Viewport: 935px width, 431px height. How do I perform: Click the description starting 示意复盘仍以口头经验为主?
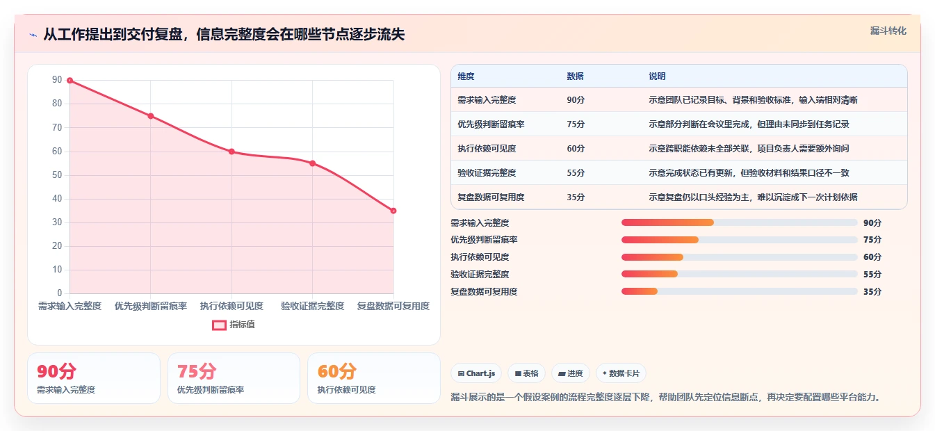pos(753,197)
